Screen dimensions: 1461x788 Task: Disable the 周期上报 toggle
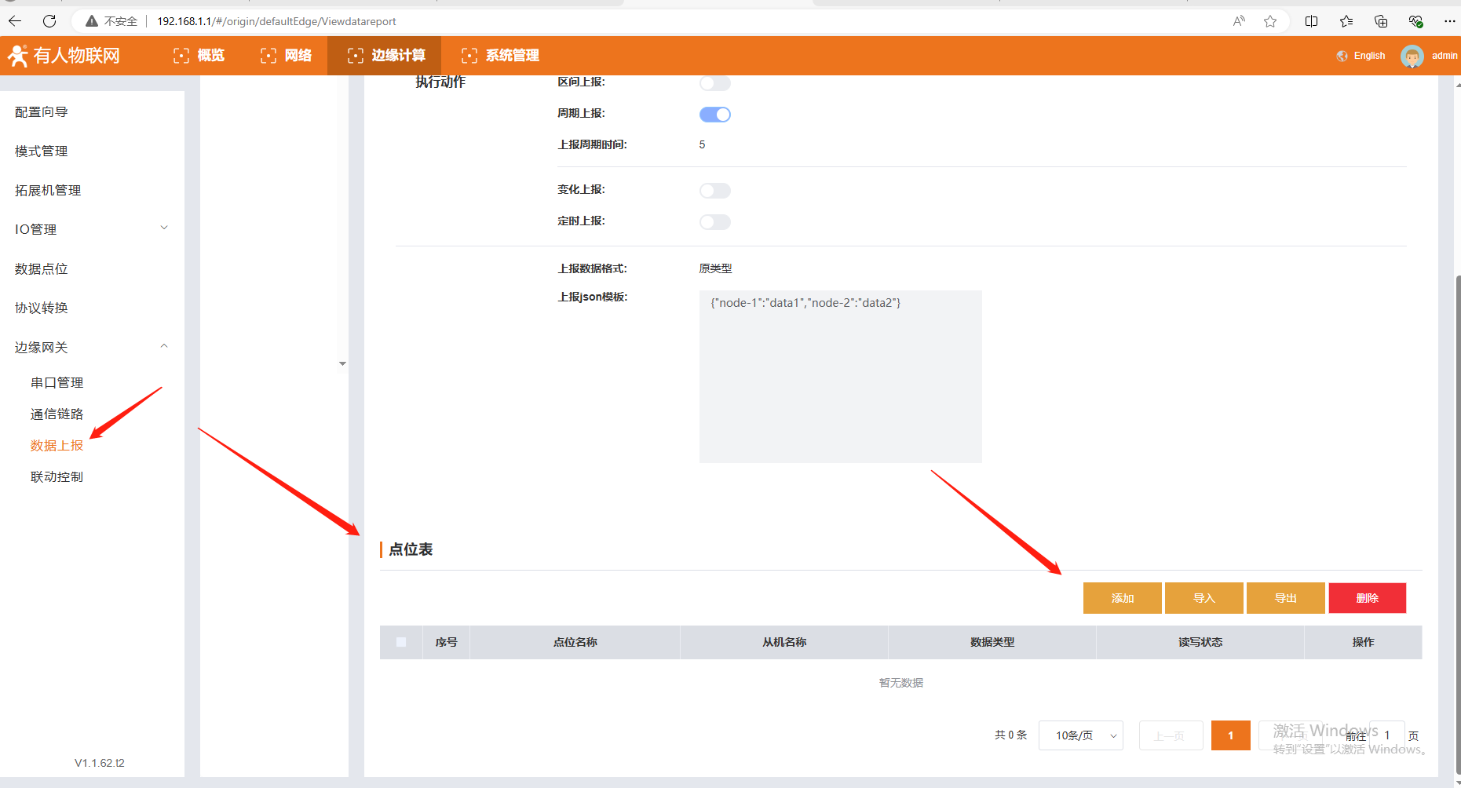(714, 115)
